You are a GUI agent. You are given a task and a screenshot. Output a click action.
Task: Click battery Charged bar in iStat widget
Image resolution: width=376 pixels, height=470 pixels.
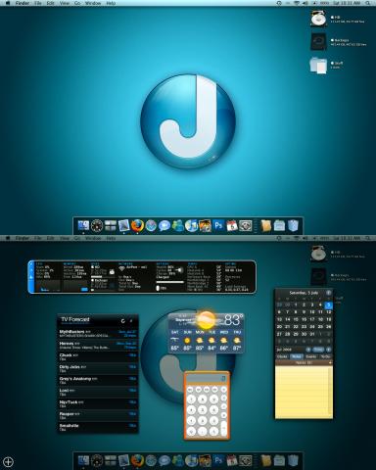click(x=169, y=283)
